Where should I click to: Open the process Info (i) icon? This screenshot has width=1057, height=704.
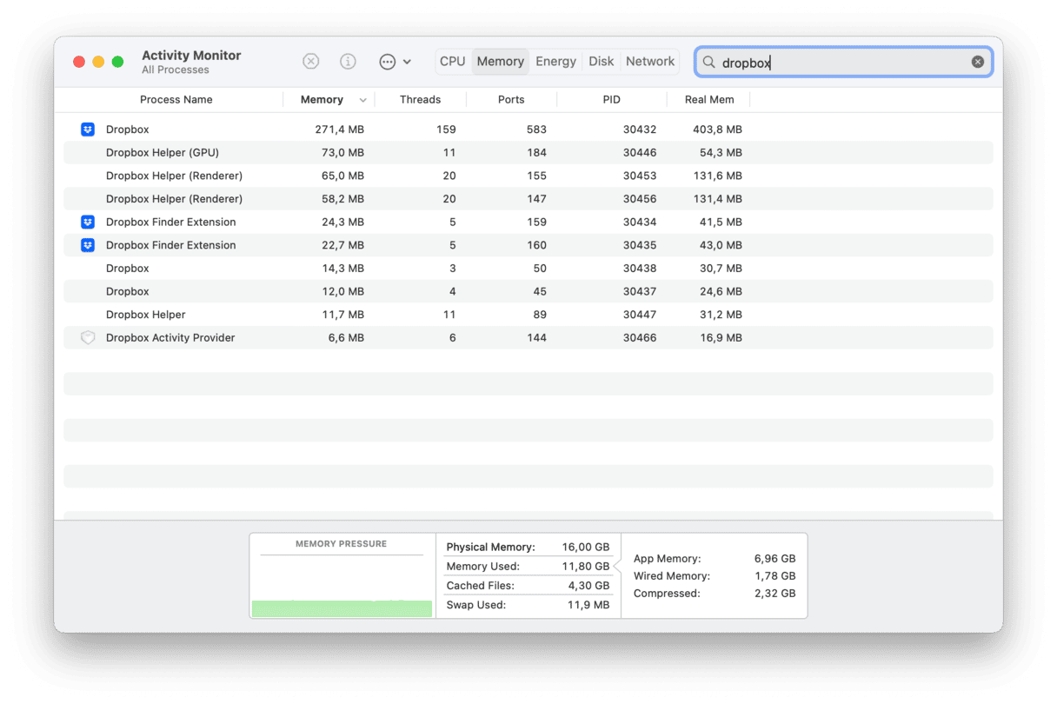(x=348, y=62)
